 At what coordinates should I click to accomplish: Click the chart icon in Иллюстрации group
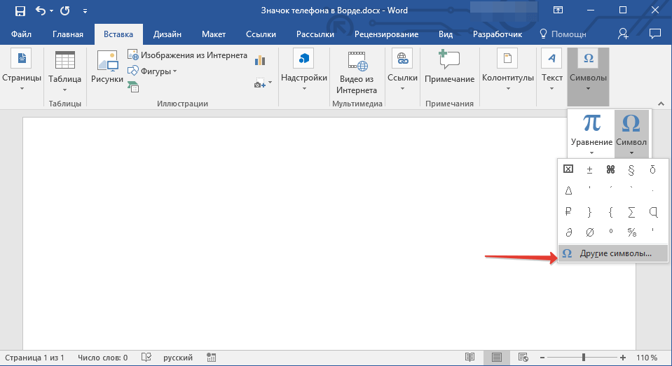pyautogui.click(x=261, y=60)
